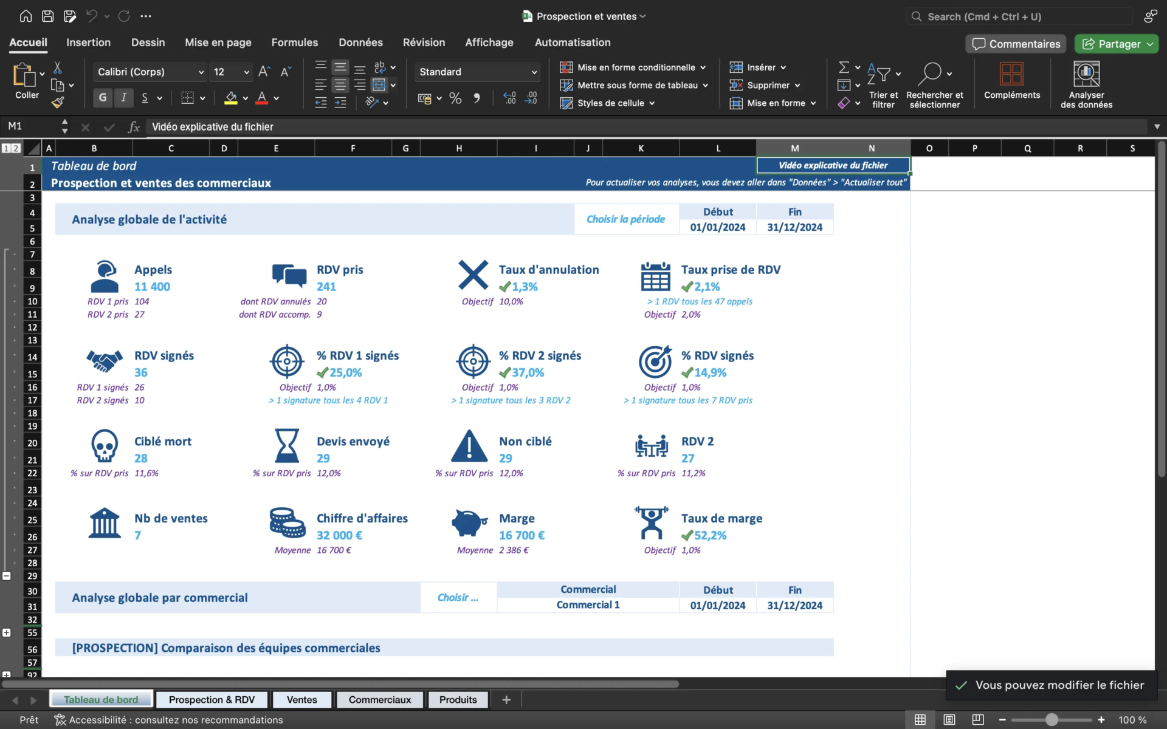The height and width of the screenshot is (729, 1167).
Task: Click the percent style icon
Action: (455, 98)
